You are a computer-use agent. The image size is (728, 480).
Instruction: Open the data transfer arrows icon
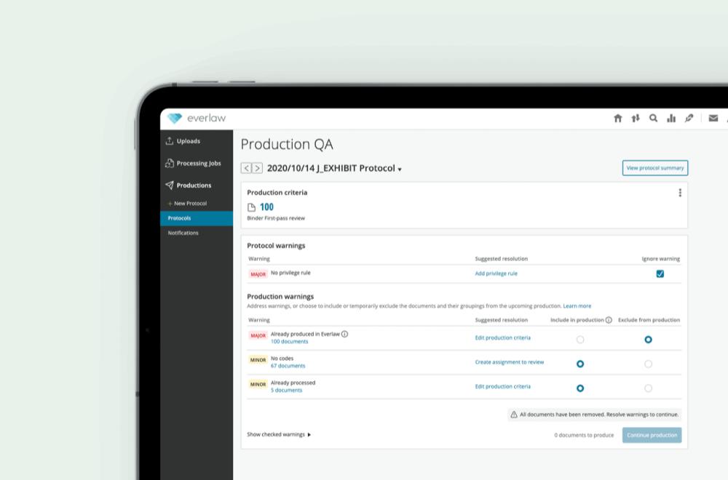point(635,119)
